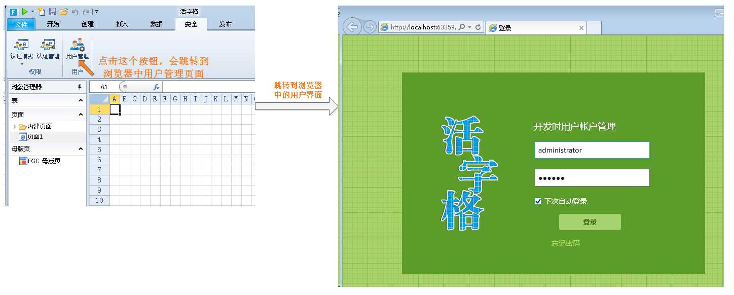The width and height of the screenshot is (734, 295).
Task: Select column M header
Action: [x=236, y=99]
